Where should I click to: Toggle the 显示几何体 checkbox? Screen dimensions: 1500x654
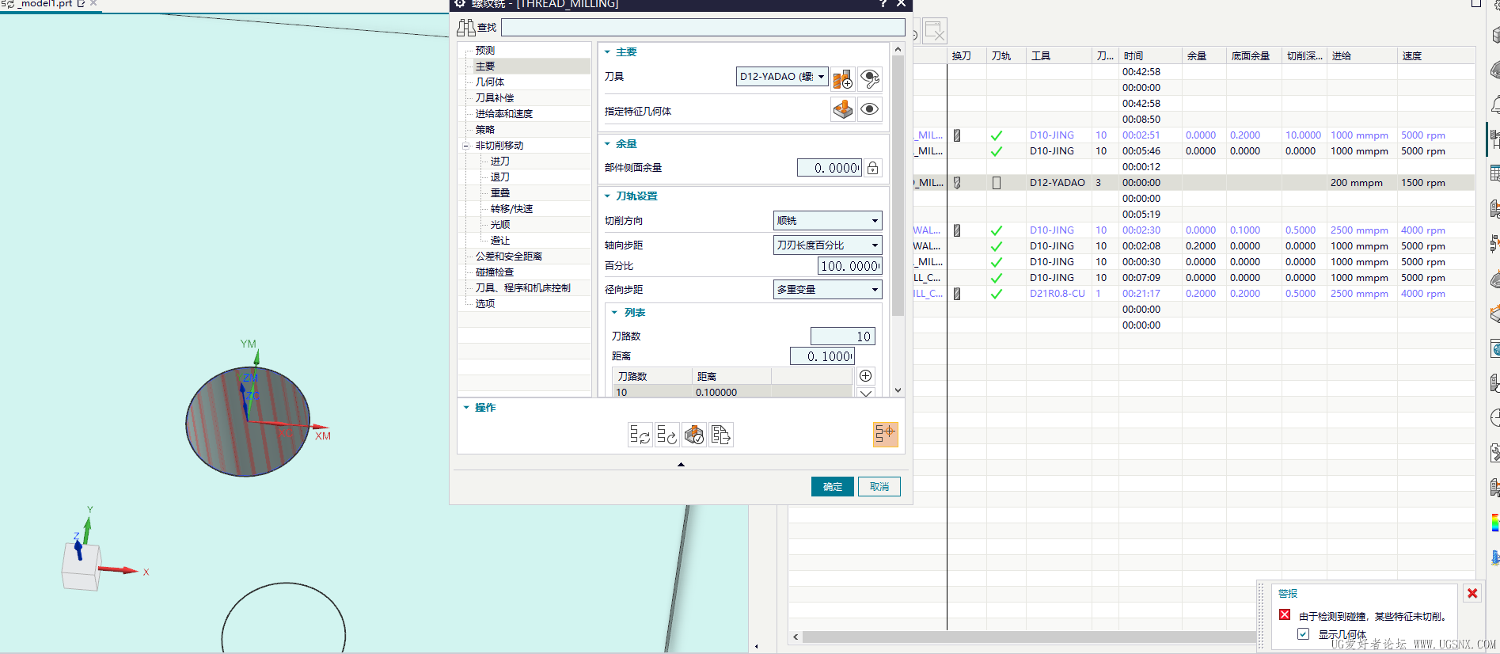click(x=1303, y=634)
